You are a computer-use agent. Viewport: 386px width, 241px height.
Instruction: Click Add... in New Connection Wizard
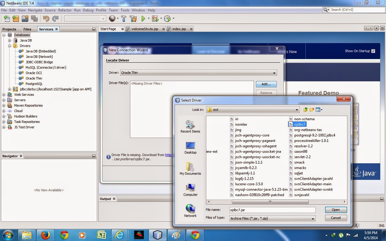[x=266, y=84]
